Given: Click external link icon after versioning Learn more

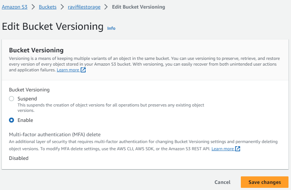Looking at the screenshot, I should pos(83,70).
